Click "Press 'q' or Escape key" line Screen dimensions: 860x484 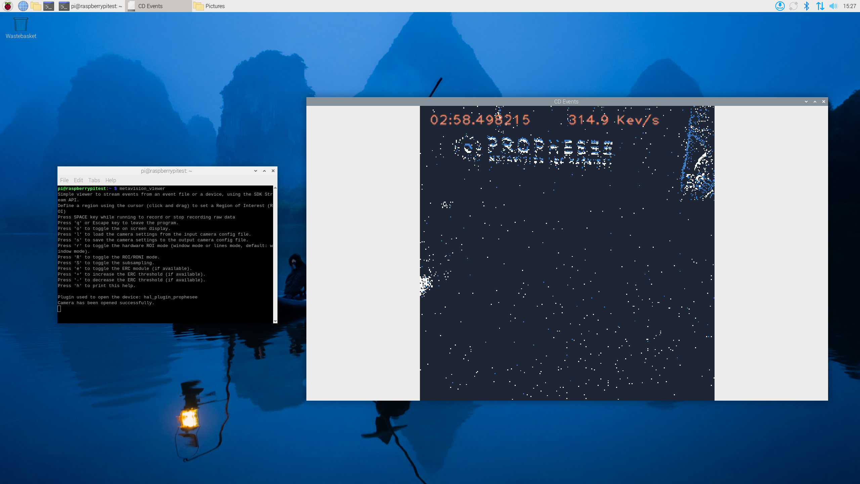(x=118, y=223)
